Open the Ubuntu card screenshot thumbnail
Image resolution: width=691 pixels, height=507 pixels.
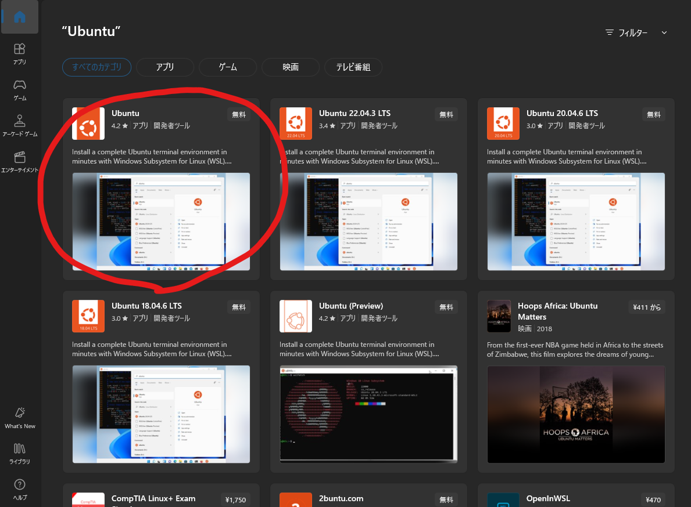pos(162,222)
